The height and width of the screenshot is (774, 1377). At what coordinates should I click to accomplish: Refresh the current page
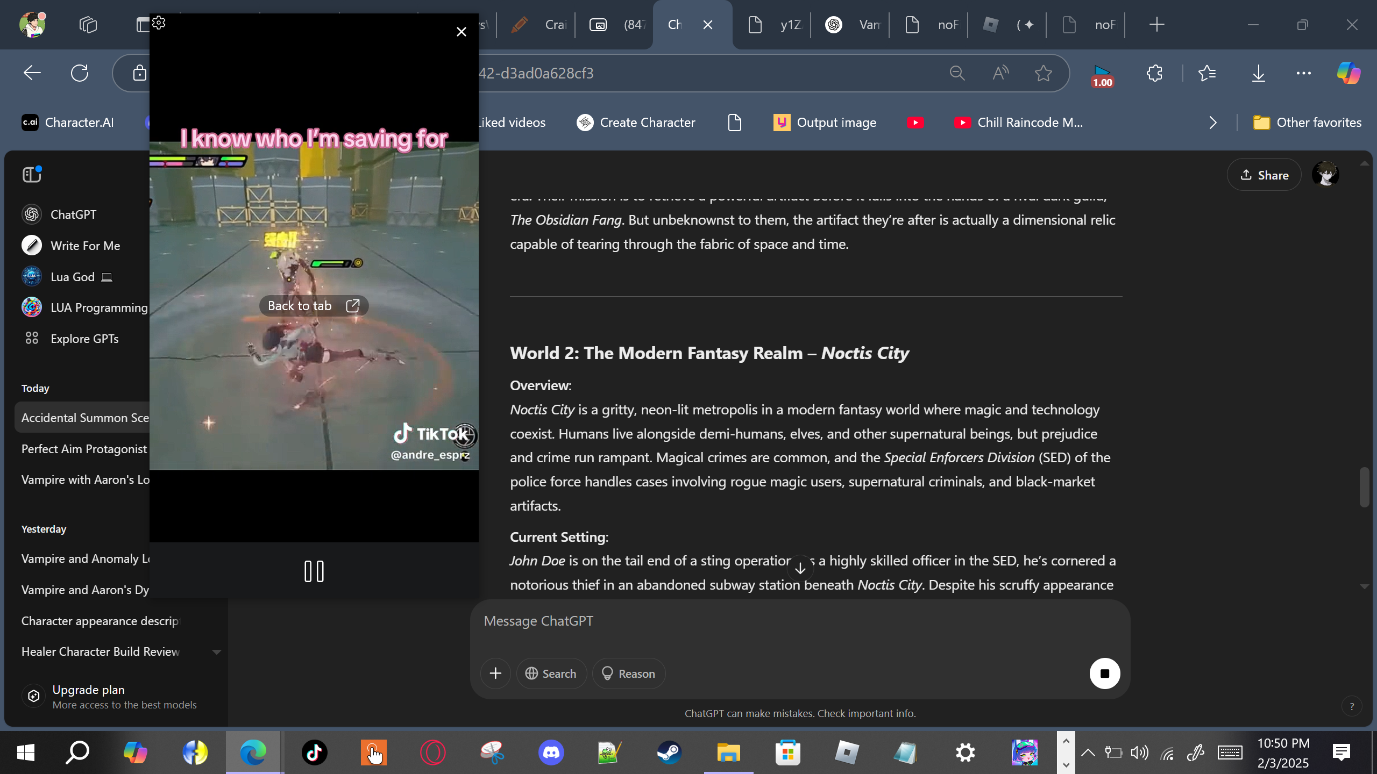tap(80, 73)
